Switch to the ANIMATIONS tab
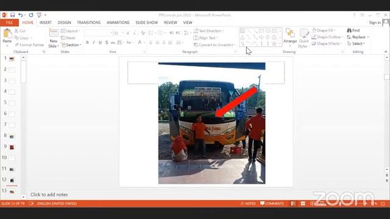This screenshot has height=219, width=390. click(x=118, y=23)
